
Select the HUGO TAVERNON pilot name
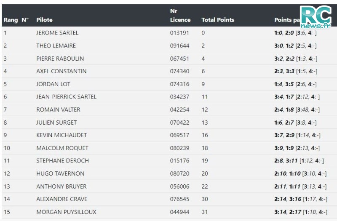[60, 173]
